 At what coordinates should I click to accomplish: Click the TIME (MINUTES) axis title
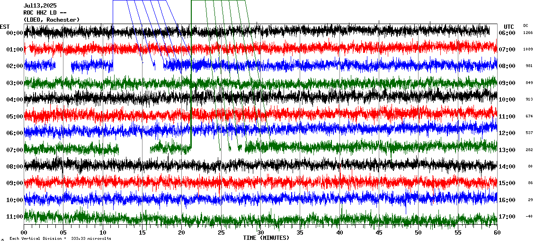(x=266, y=238)
